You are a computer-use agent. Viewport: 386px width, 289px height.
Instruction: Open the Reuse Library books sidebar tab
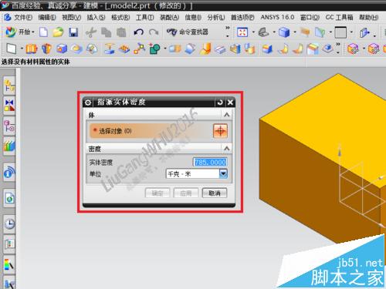pyautogui.click(x=9, y=146)
